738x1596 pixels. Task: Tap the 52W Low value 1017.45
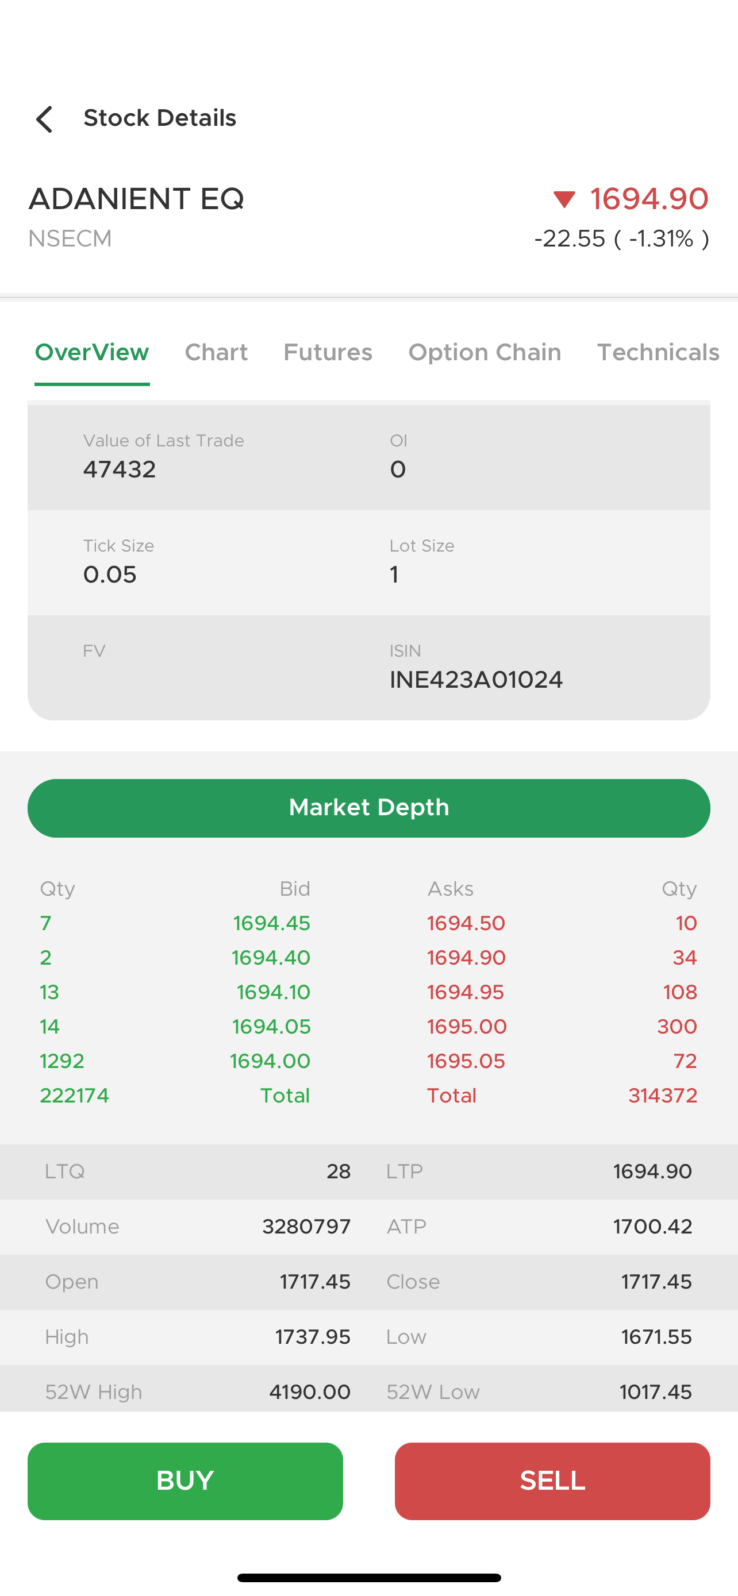pyautogui.click(x=656, y=1392)
